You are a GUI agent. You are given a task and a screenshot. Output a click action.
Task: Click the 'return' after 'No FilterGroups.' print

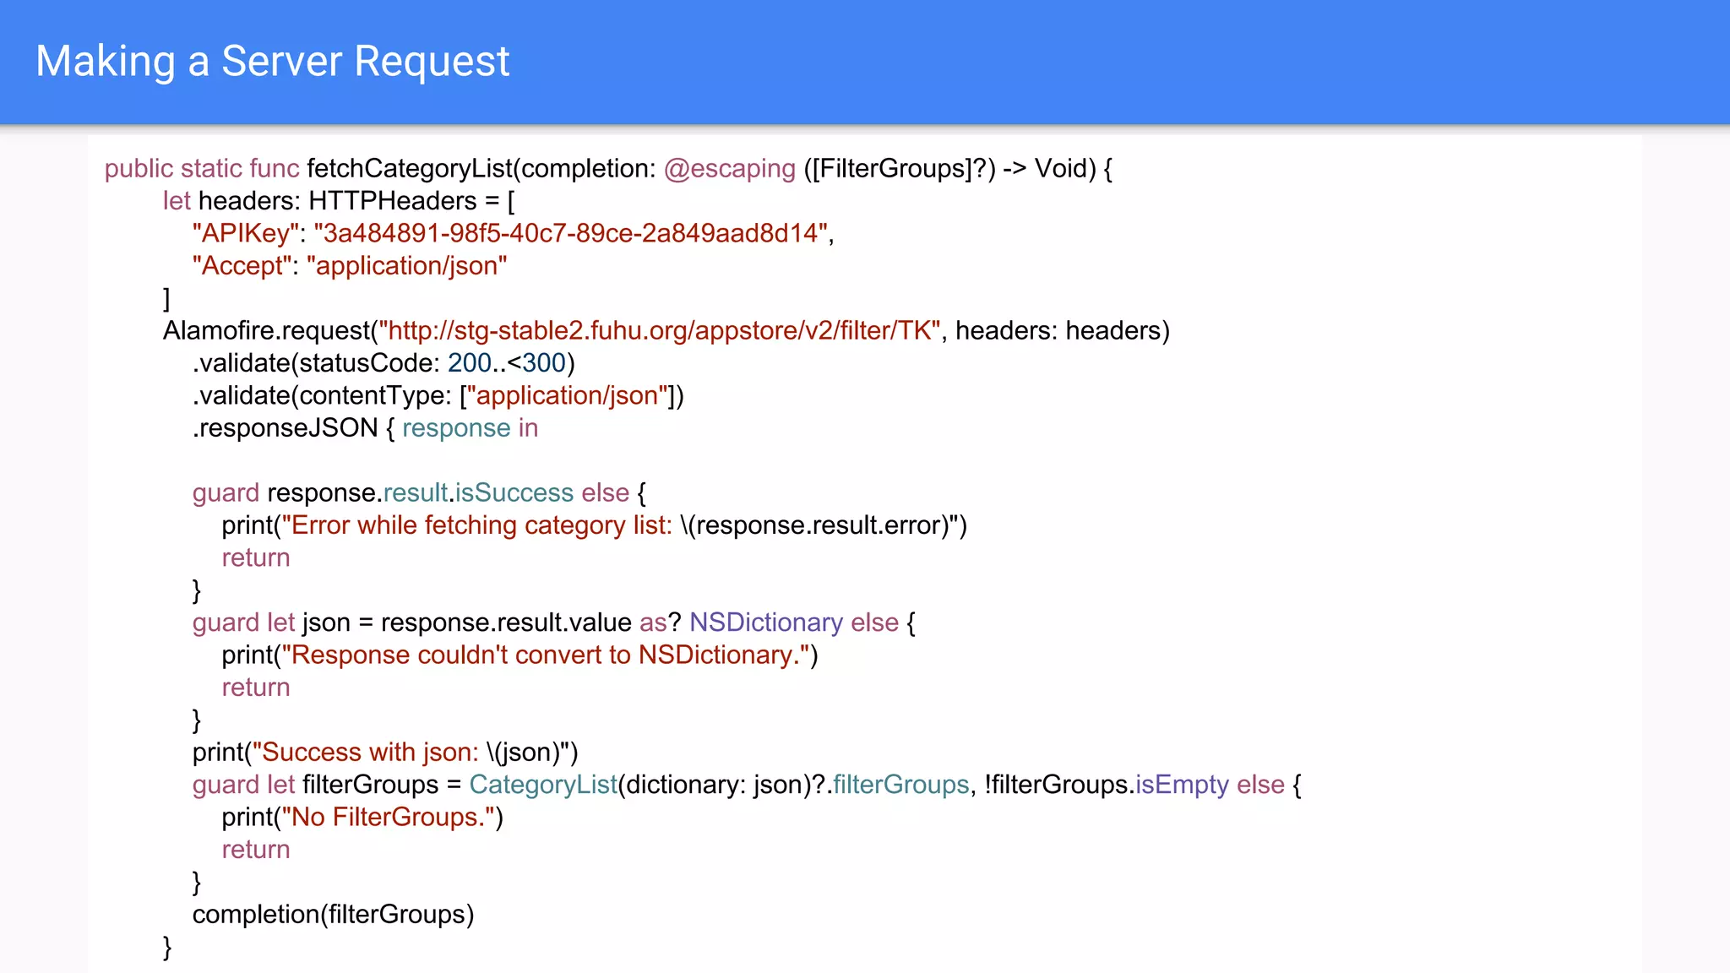tap(256, 850)
